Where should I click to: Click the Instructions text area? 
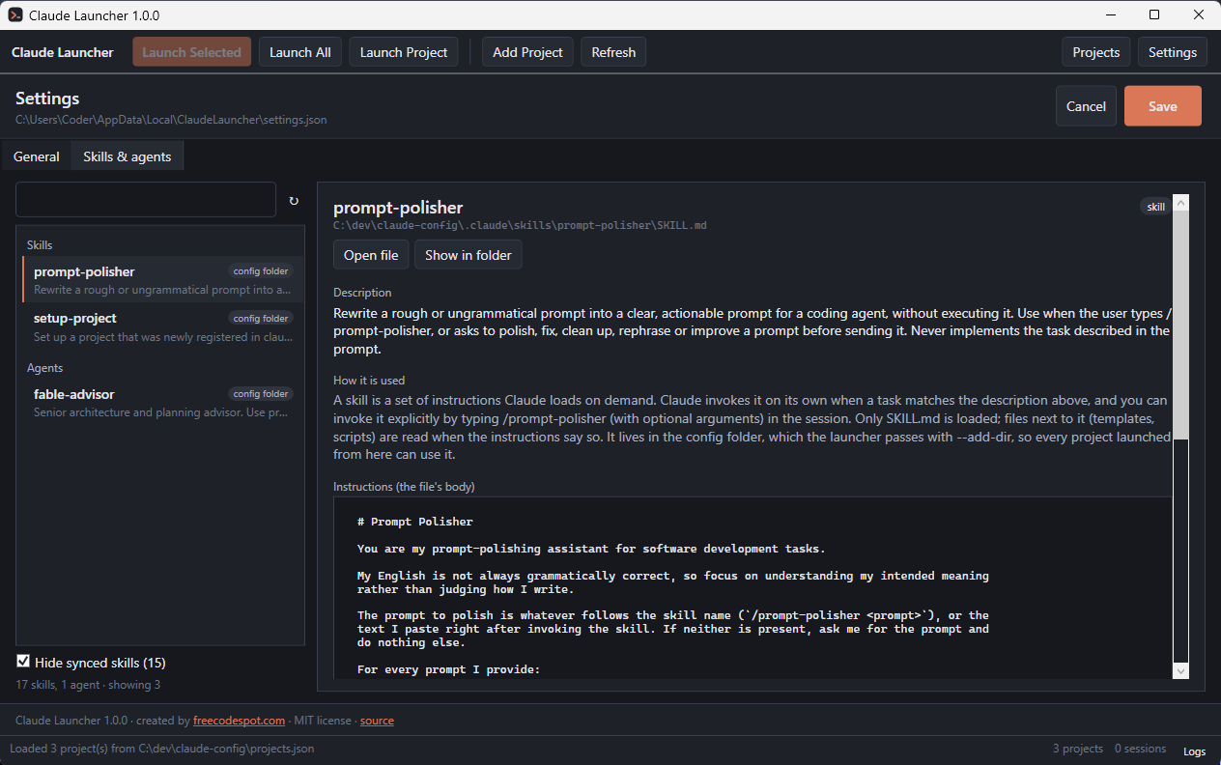click(752, 588)
